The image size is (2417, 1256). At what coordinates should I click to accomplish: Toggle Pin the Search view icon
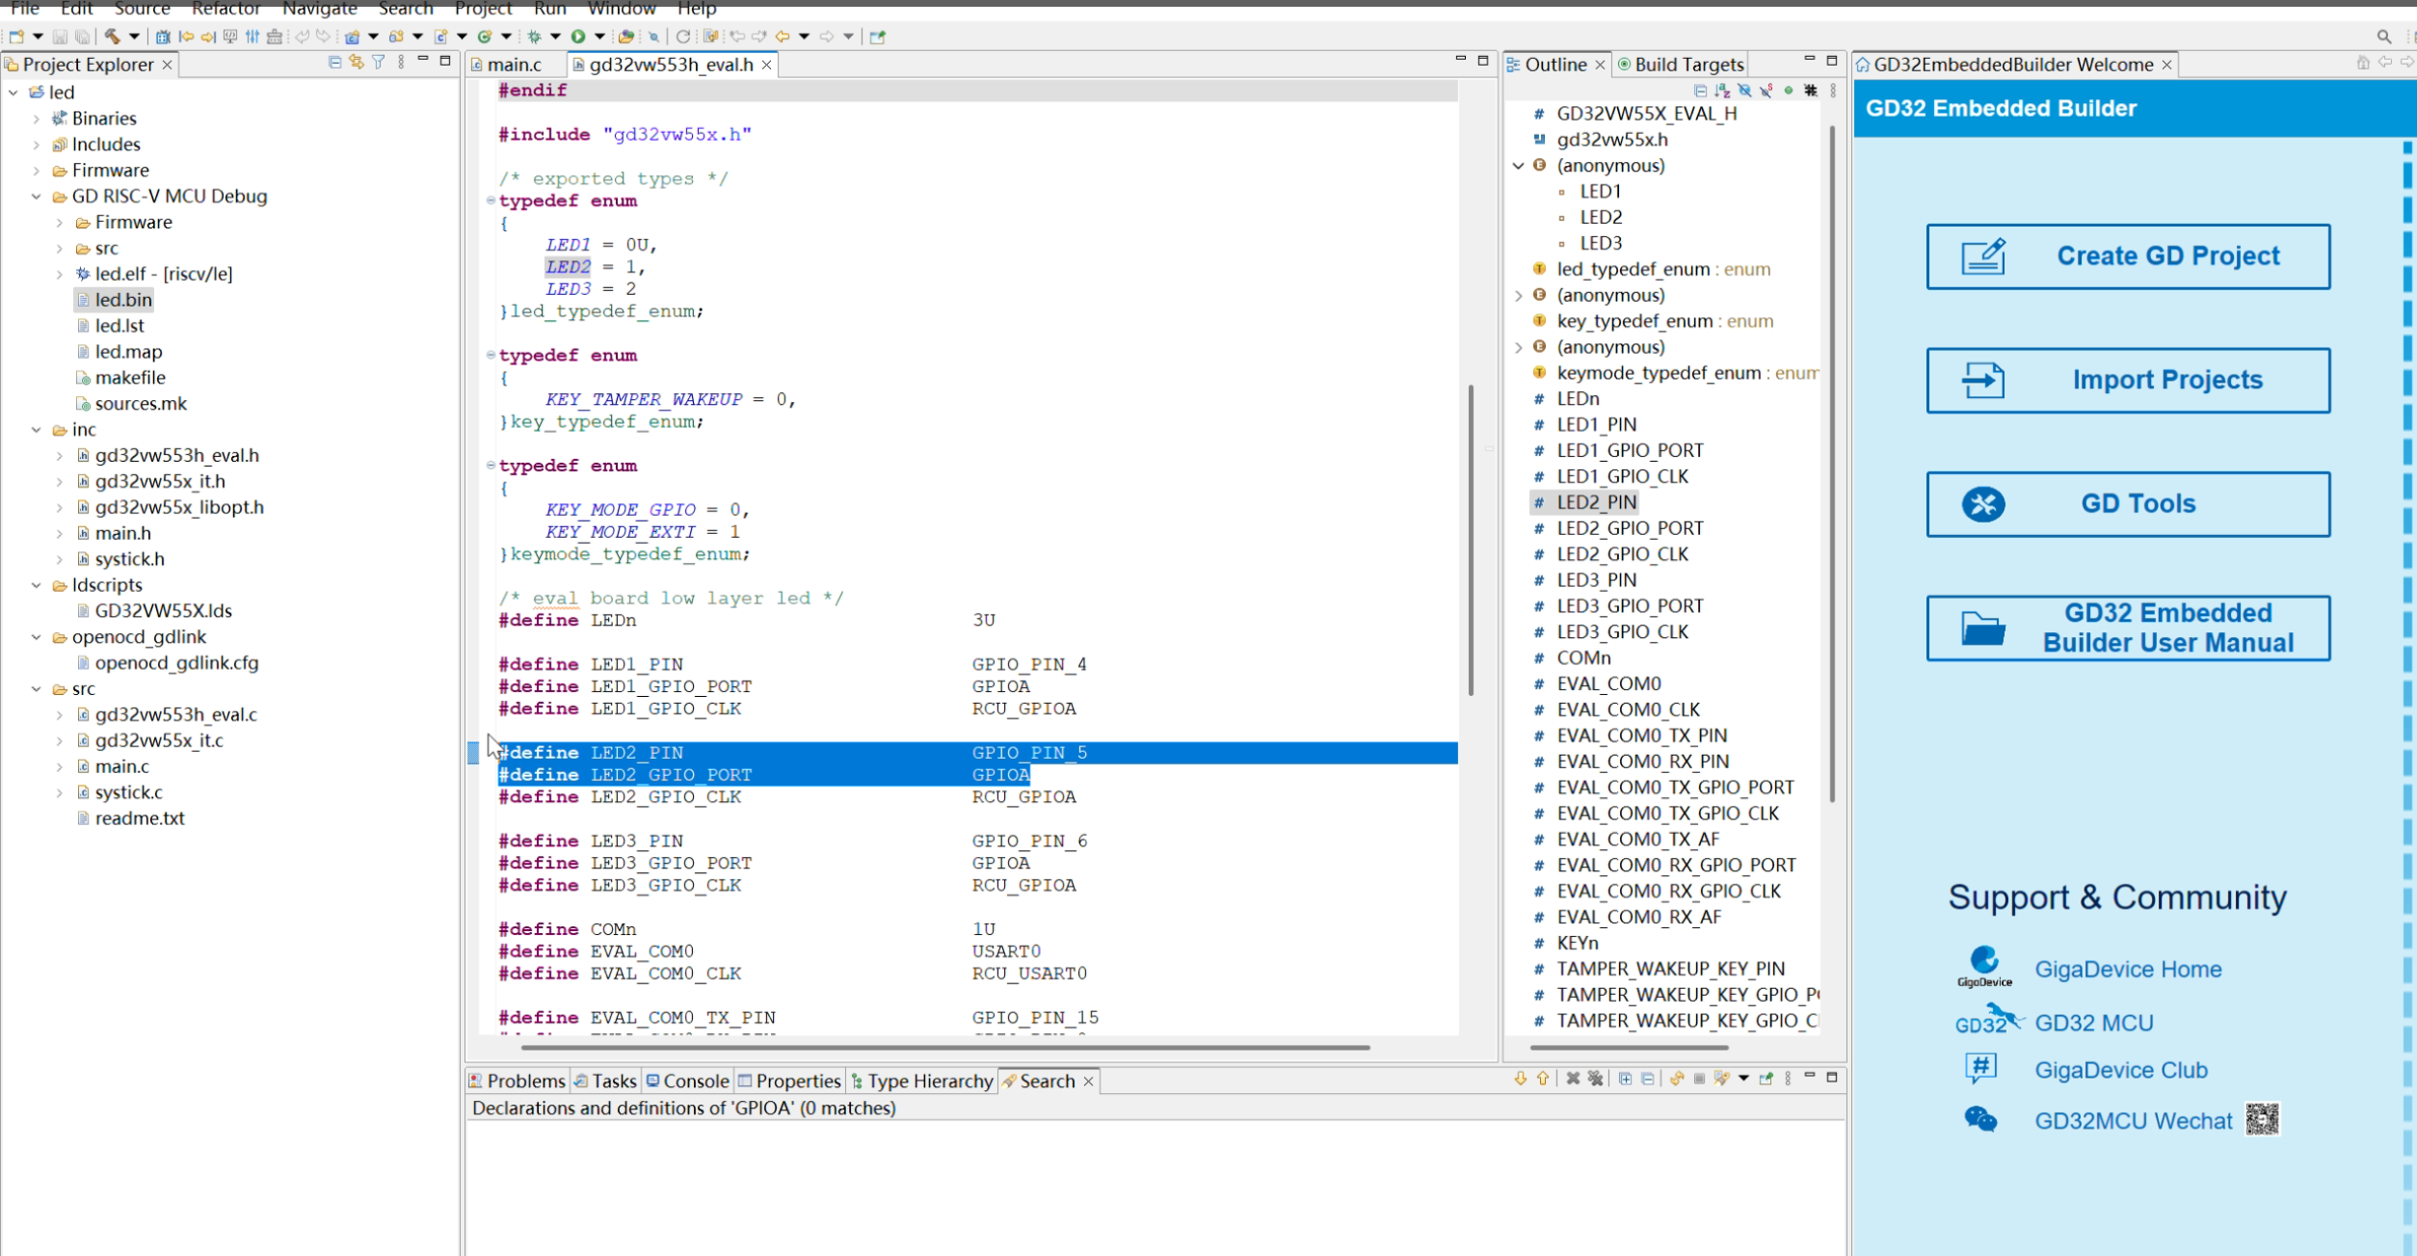pos(1766,1079)
